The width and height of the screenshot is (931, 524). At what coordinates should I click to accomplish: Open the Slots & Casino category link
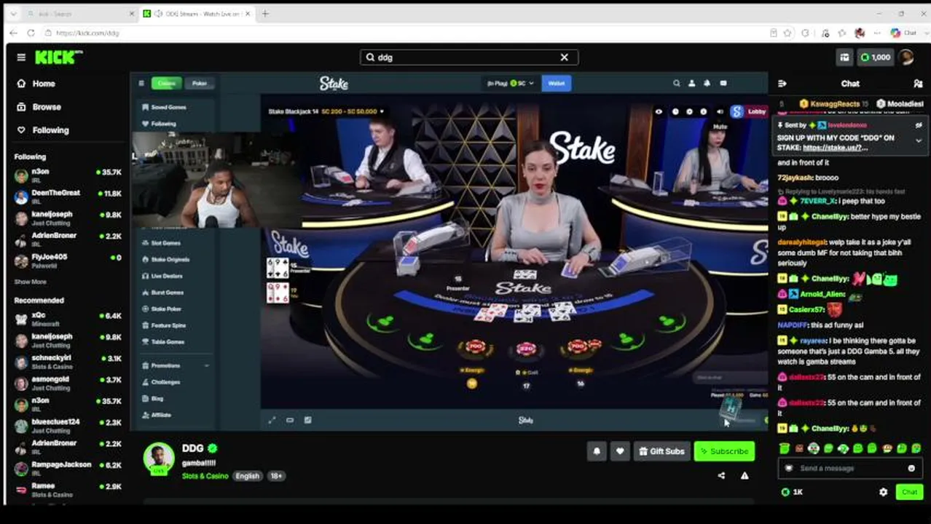(x=205, y=476)
